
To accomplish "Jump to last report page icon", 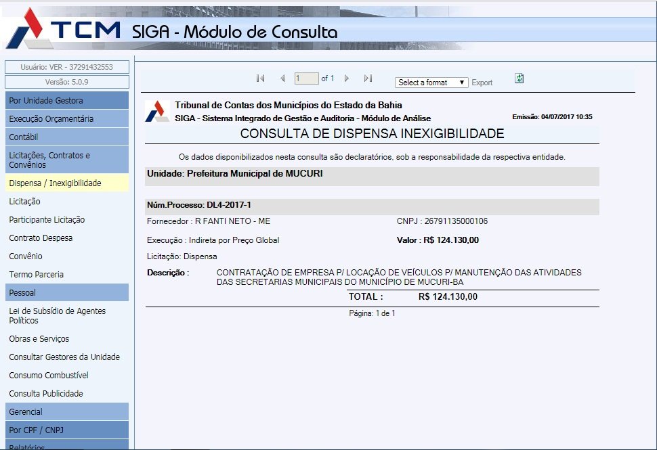I will coord(368,78).
